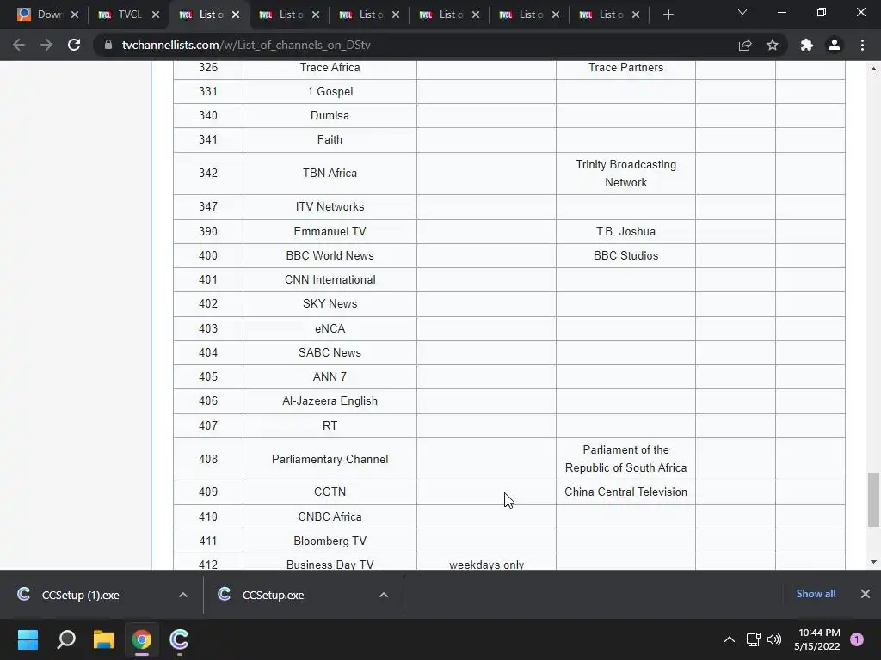Open the clock showing 10:44 PM
The width and height of the screenshot is (881, 660).
(817, 639)
